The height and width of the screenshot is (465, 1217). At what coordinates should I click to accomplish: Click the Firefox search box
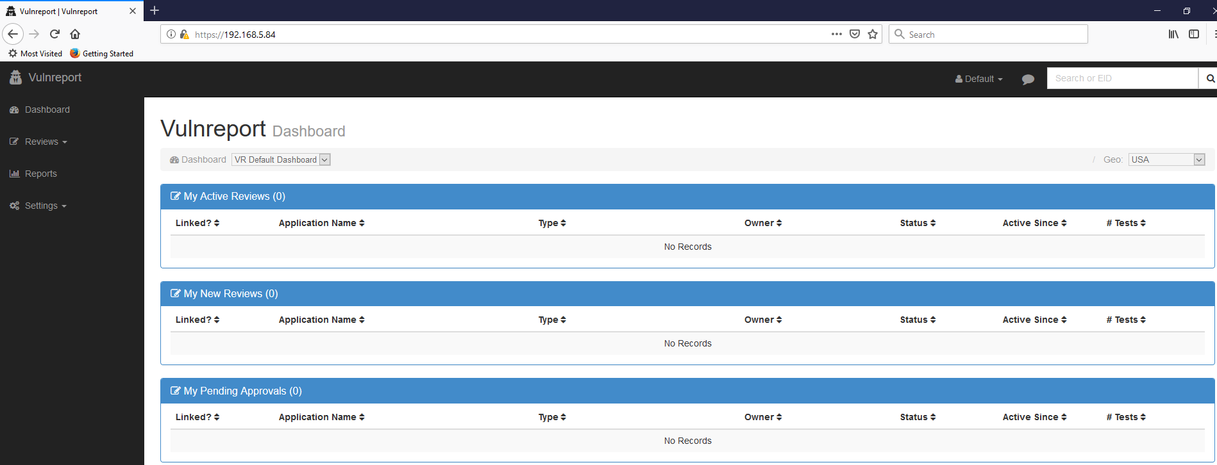coord(988,34)
